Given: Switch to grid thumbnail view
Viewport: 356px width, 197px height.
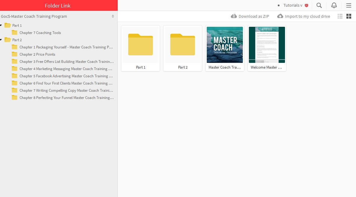Looking at the screenshot, I should [349, 16].
